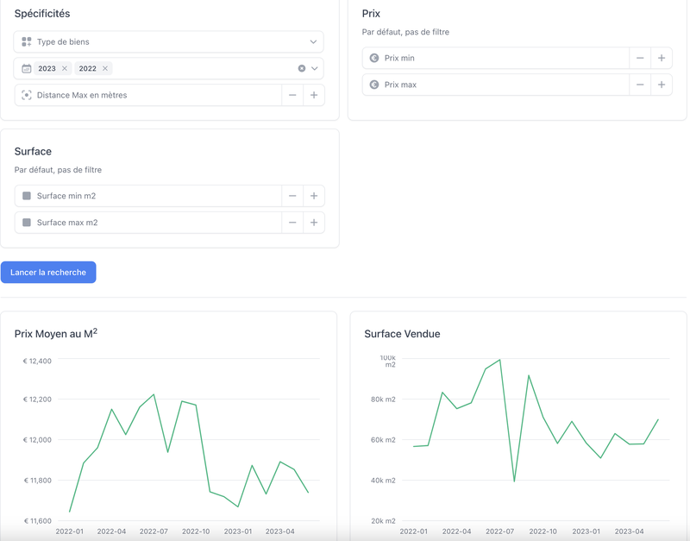The image size is (690, 541).
Task: Click Lancer la recherche button
Action: pos(48,272)
